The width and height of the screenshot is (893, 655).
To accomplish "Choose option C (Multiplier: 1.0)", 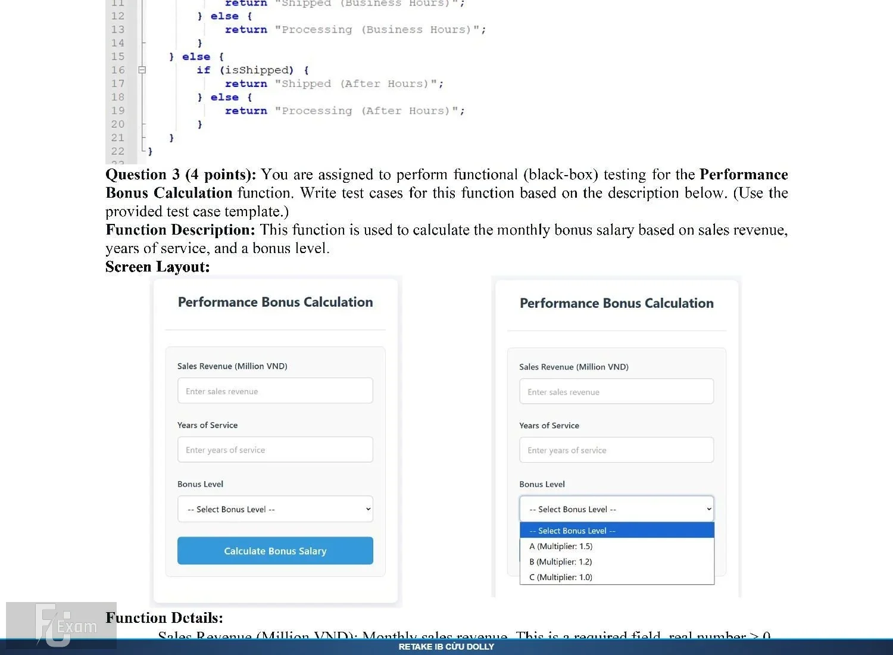I will (x=617, y=577).
